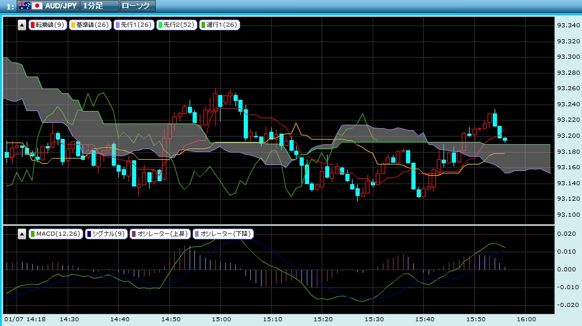This screenshot has width=582, height=326.
Task: Open the 1分足 timeframe selector
Action: pyautogui.click(x=99, y=5)
